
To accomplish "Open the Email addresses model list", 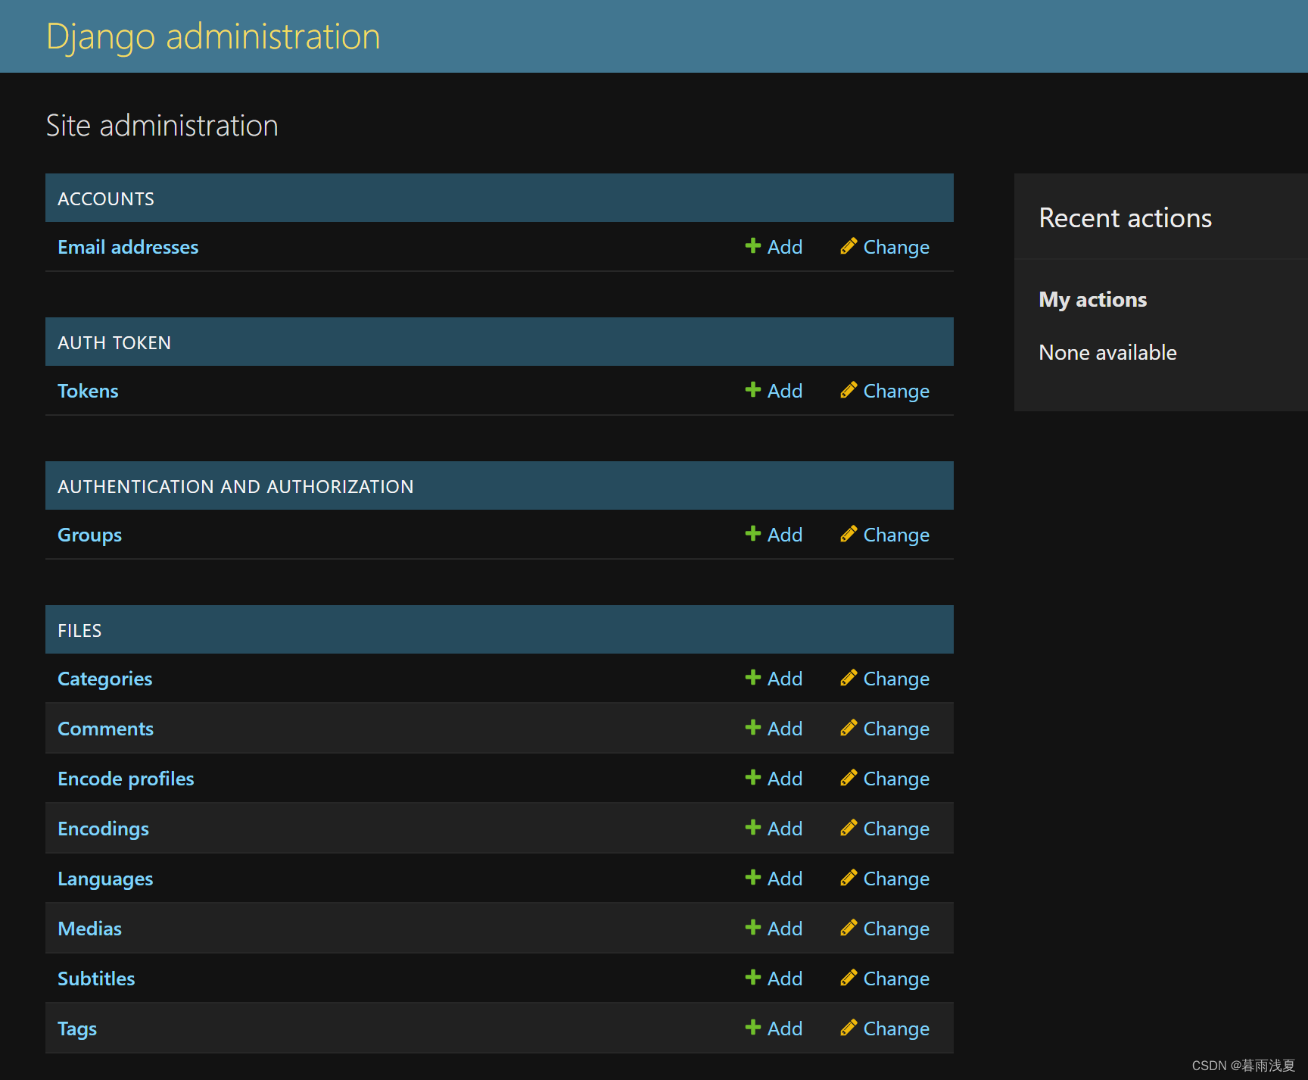I will [128, 247].
